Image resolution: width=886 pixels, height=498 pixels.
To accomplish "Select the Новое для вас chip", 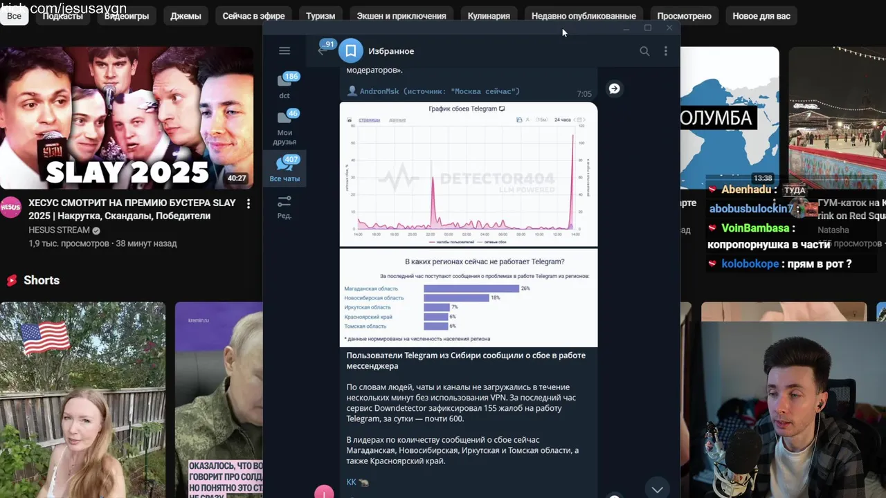I will pos(761,15).
